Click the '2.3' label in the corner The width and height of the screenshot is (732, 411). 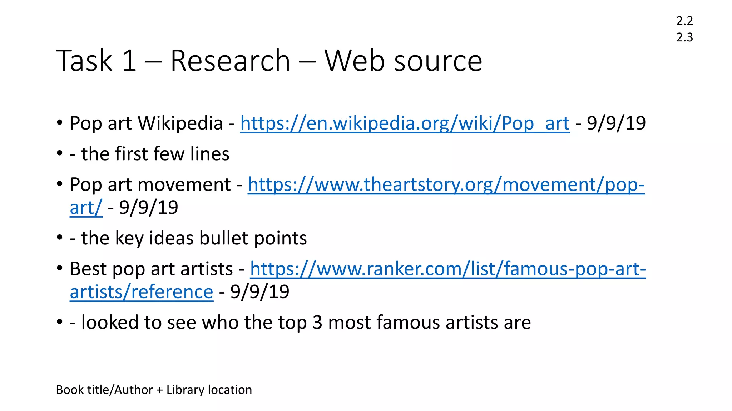684,37
